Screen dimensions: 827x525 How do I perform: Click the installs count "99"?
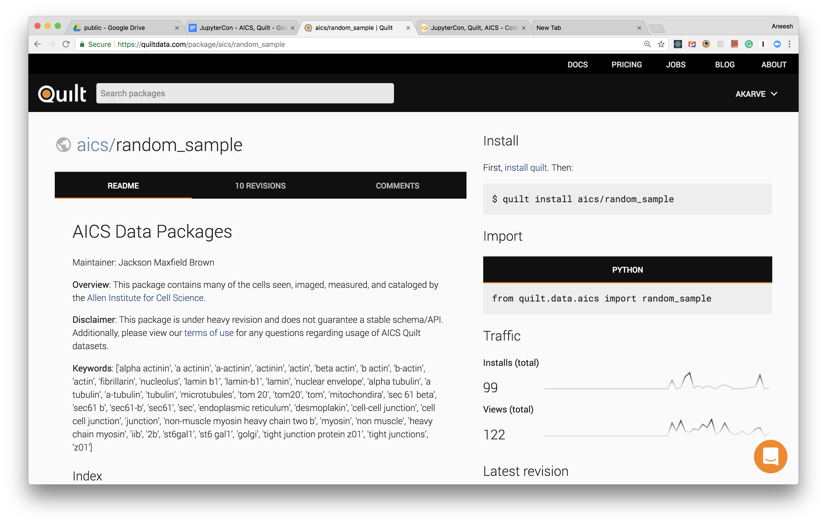[x=490, y=387]
